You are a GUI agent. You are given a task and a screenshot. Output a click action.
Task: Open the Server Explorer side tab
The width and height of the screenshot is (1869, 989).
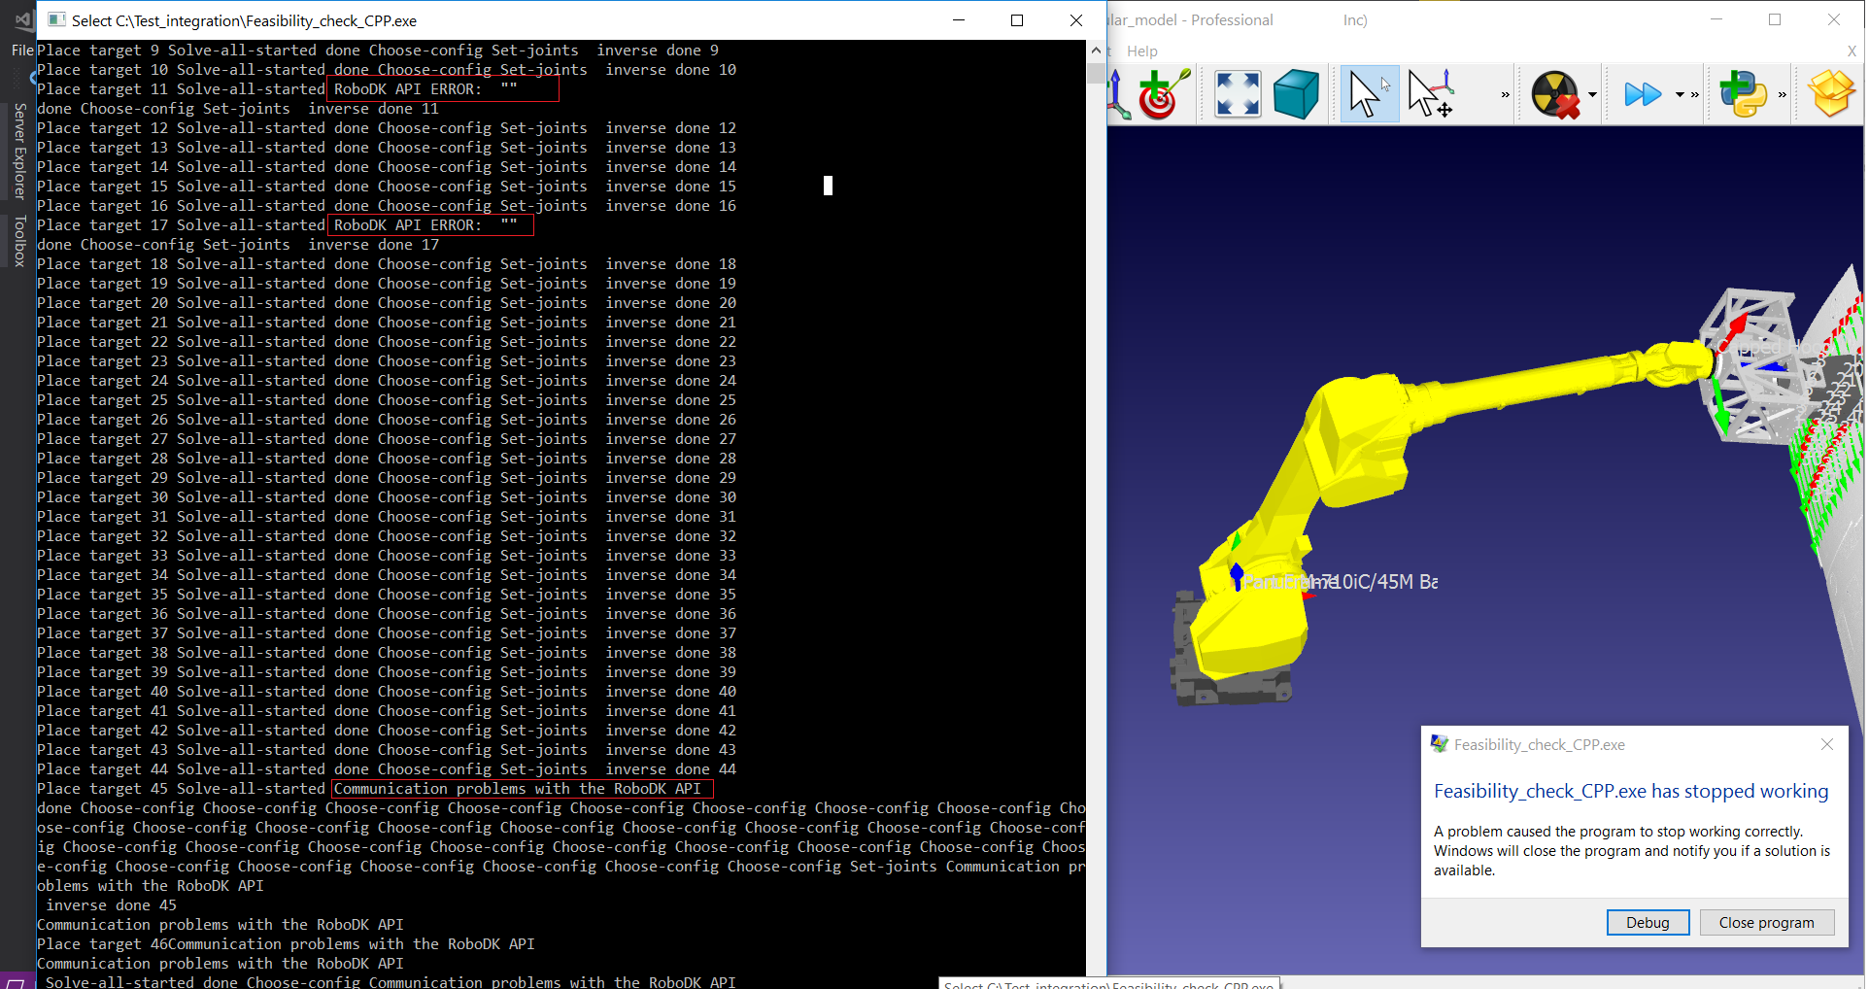pyautogui.click(x=19, y=151)
